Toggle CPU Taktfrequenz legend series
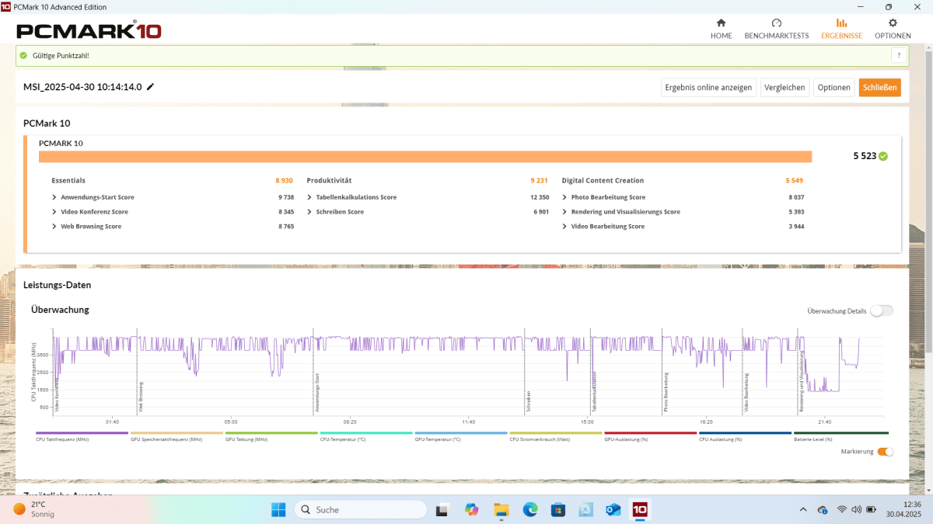The height and width of the screenshot is (524, 933). point(82,436)
